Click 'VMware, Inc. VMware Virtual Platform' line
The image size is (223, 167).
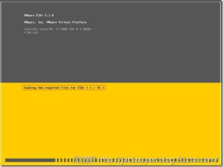click(55, 22)
